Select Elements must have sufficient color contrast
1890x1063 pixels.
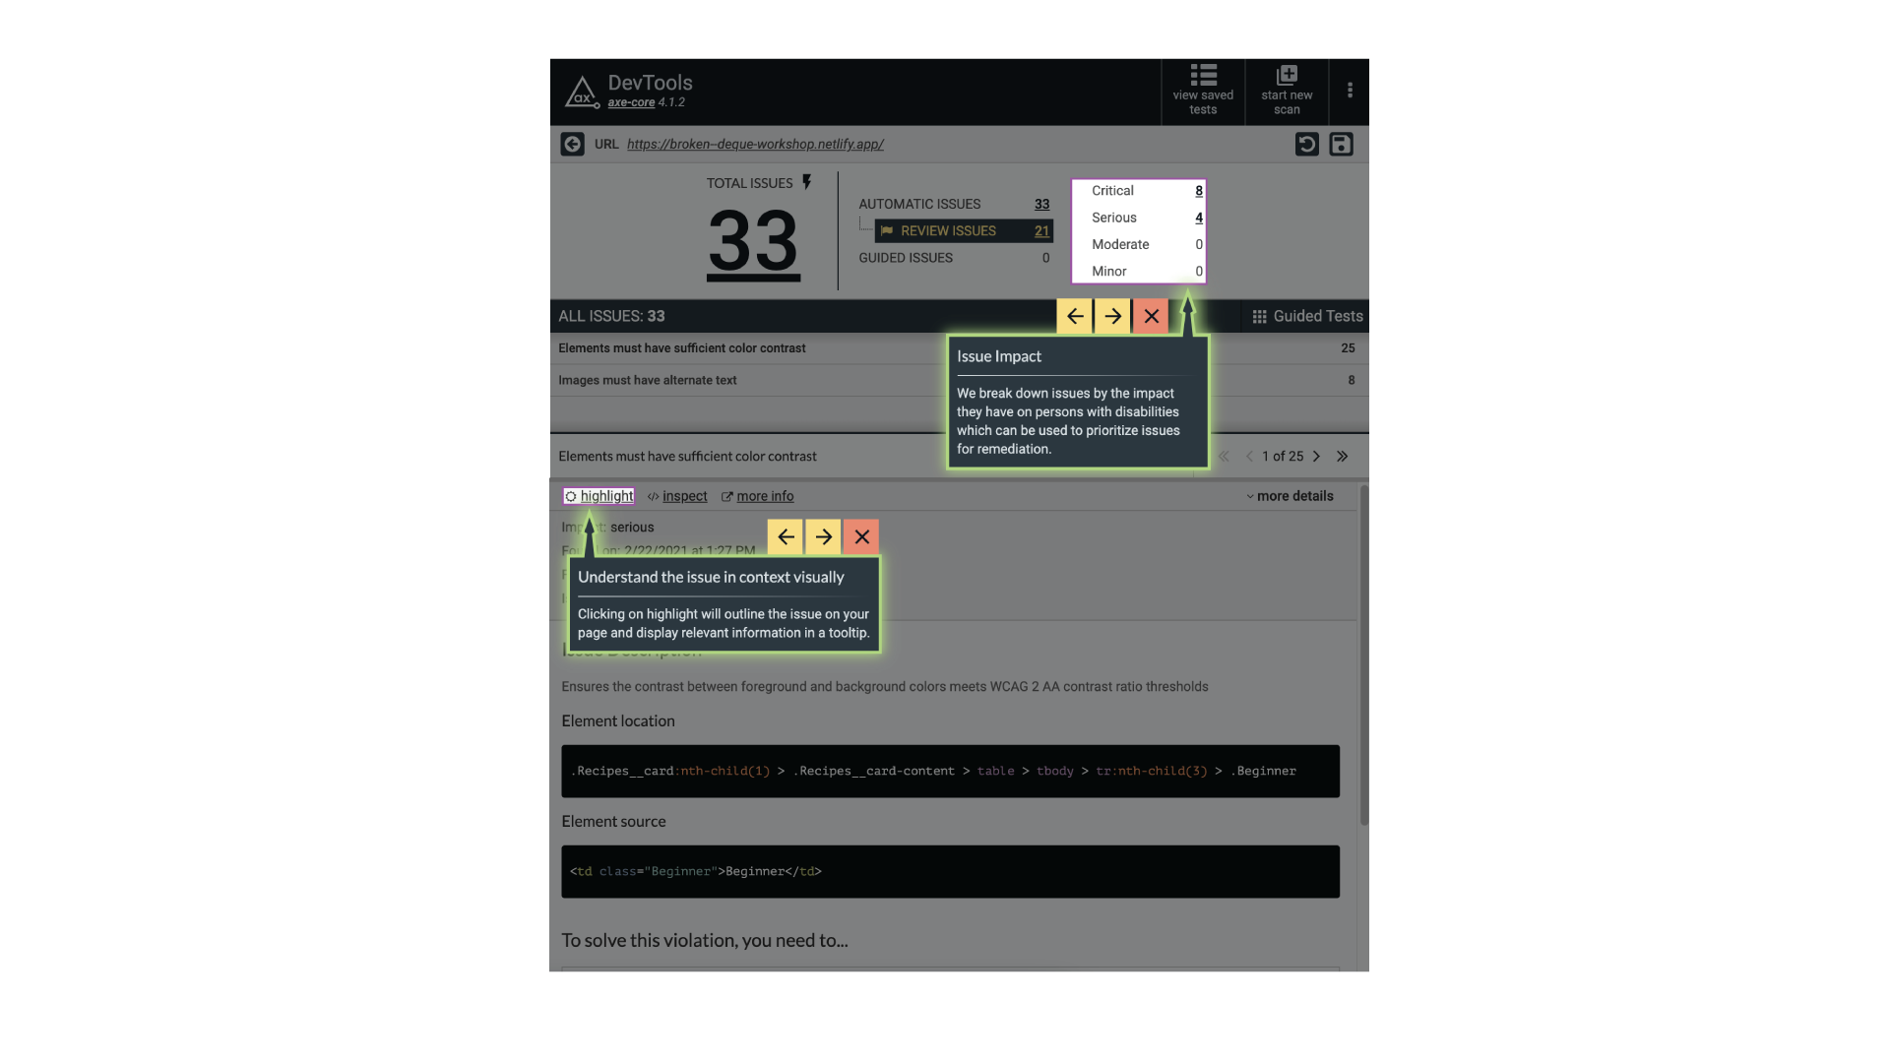[x=680, y=346]
